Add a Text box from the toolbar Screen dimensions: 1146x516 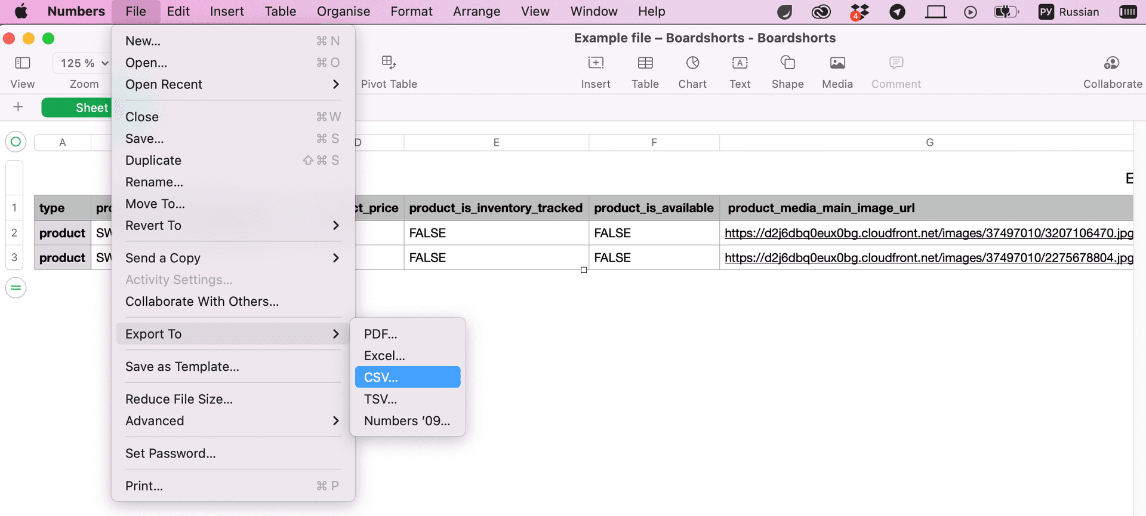click(740, 63)
